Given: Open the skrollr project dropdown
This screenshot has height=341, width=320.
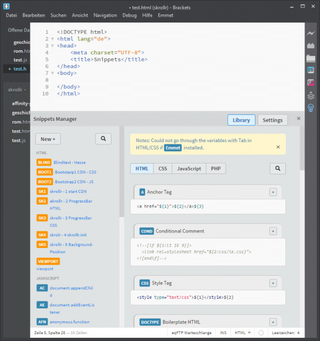Looking at the screenshot, I should click(17, 90).
